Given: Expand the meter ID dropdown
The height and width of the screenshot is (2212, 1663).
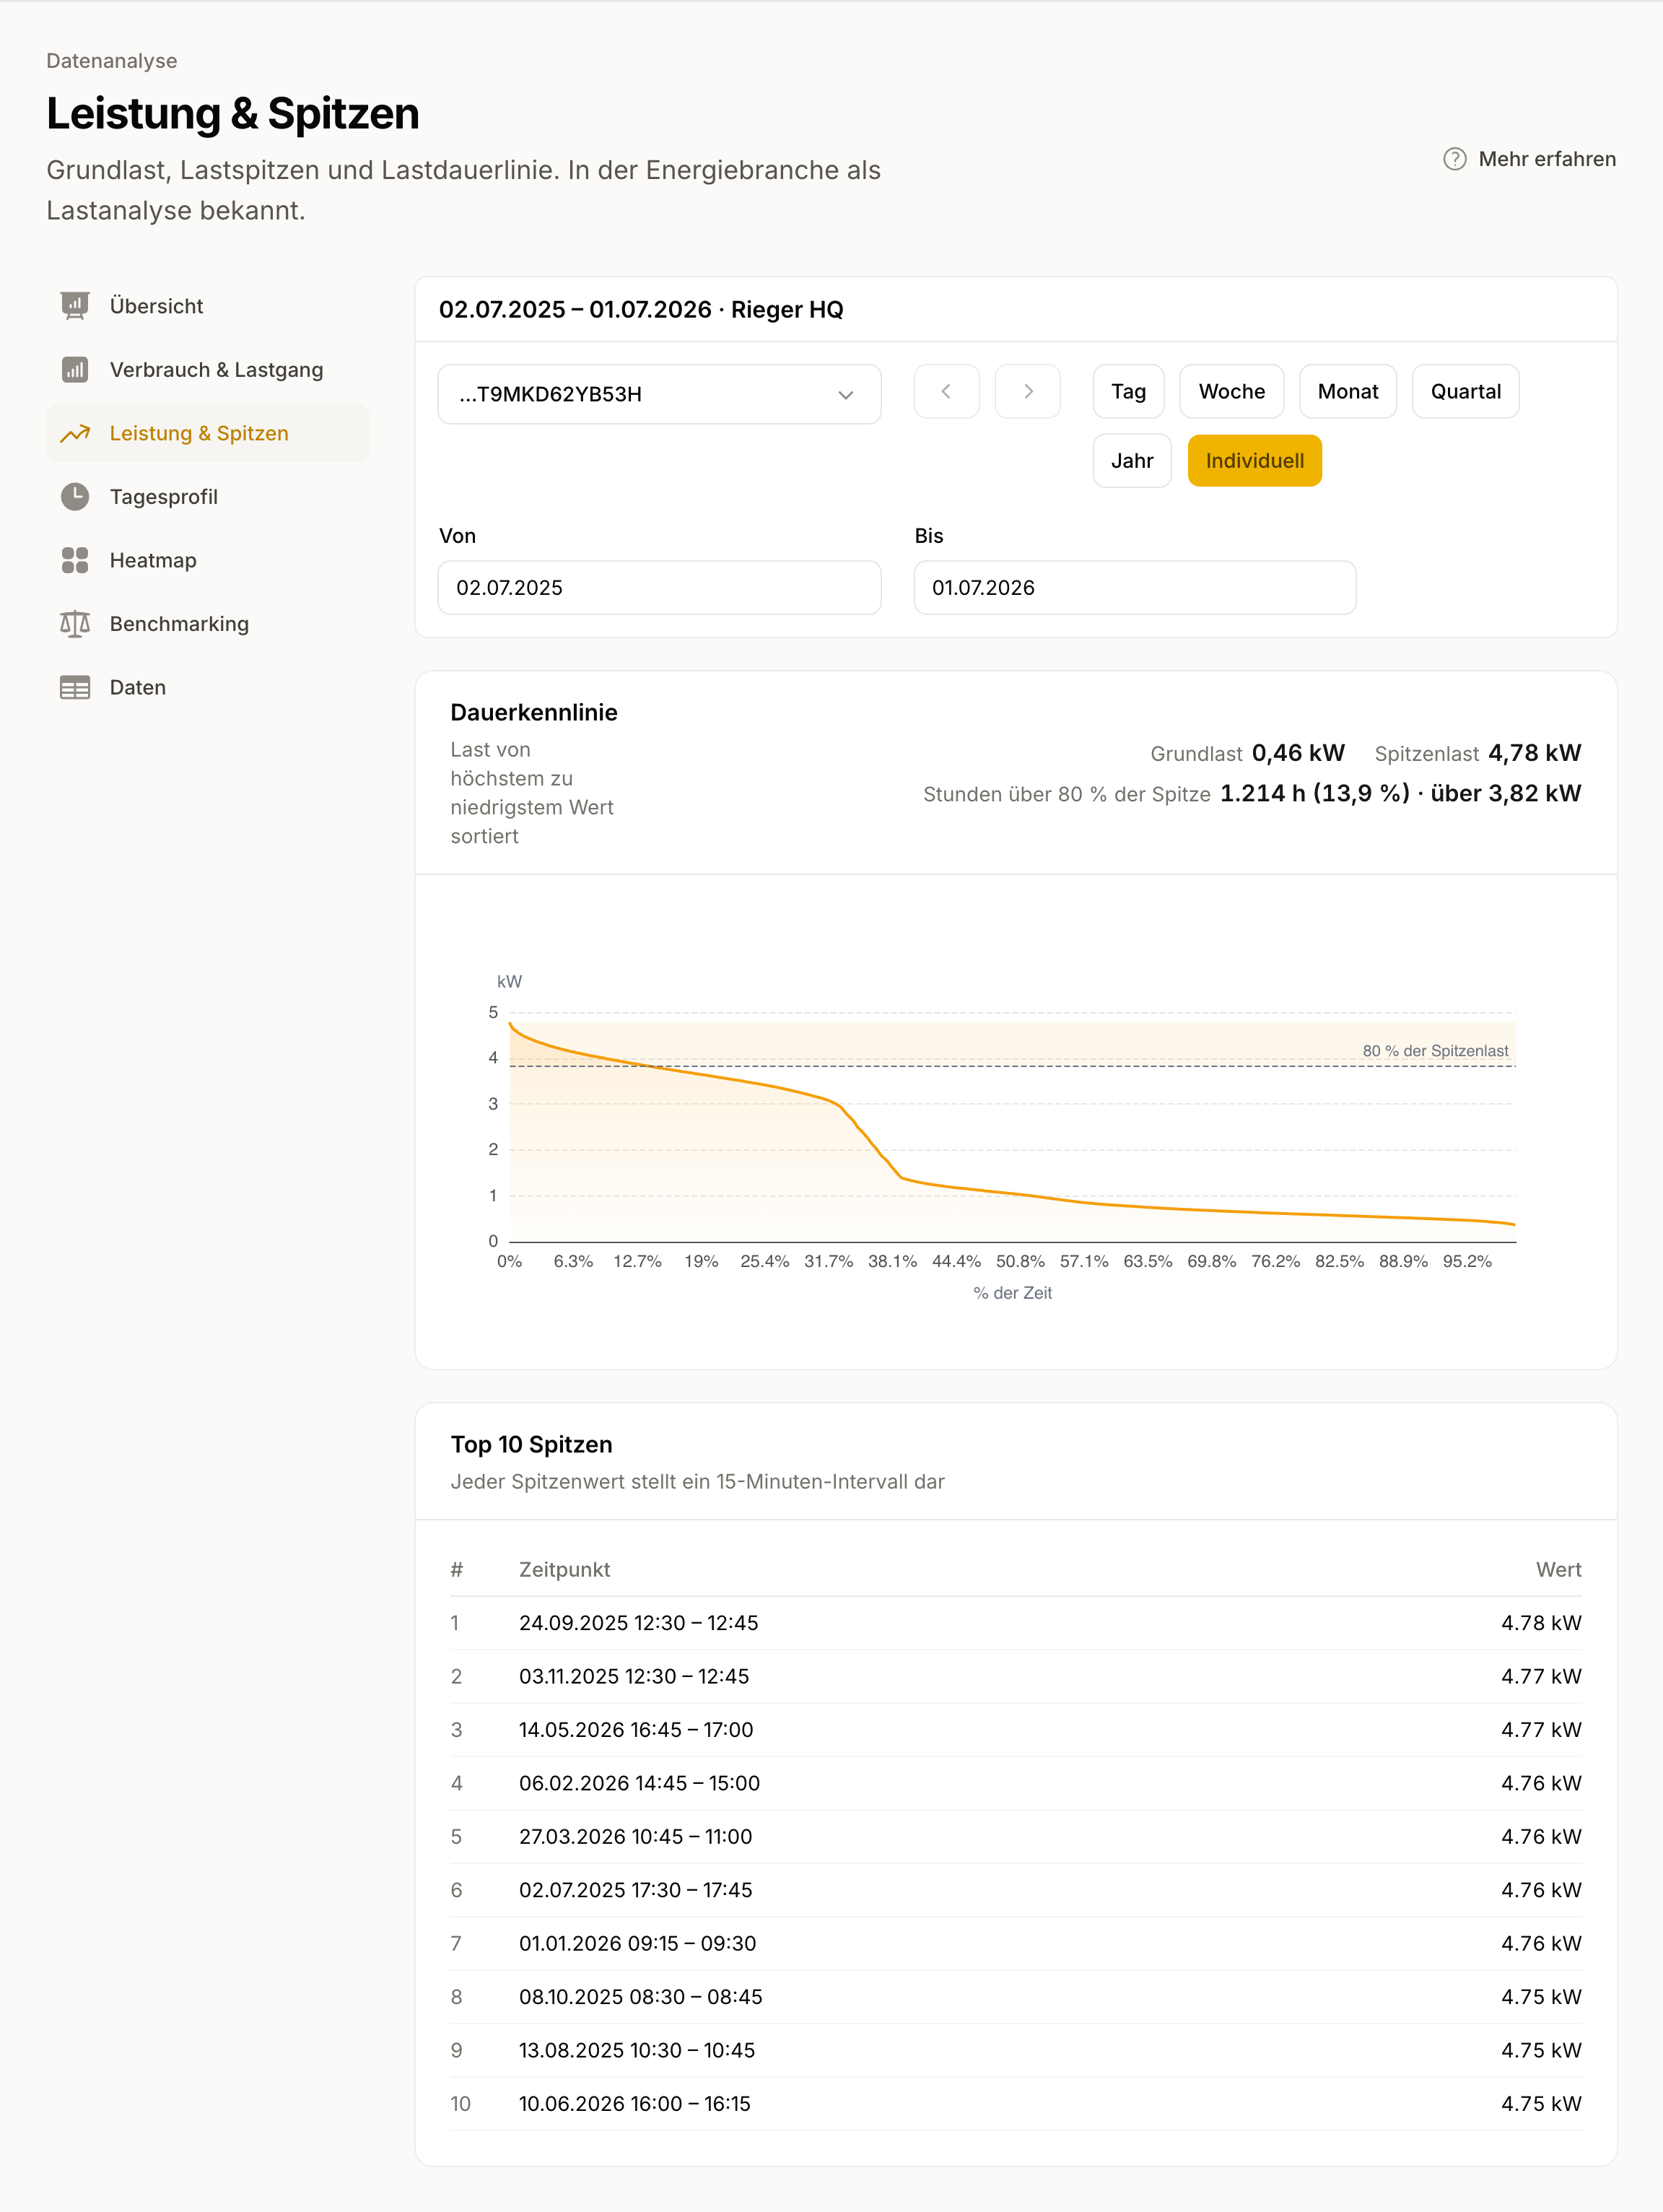Looking at the screenshot, I should [x=659, y=394].
